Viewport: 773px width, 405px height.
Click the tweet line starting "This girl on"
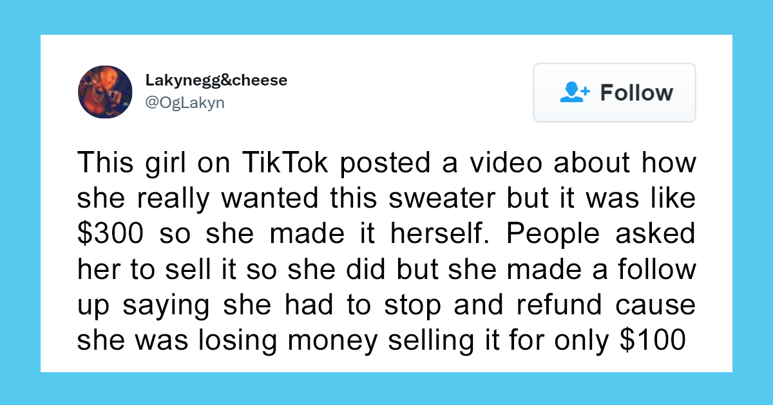386,163
